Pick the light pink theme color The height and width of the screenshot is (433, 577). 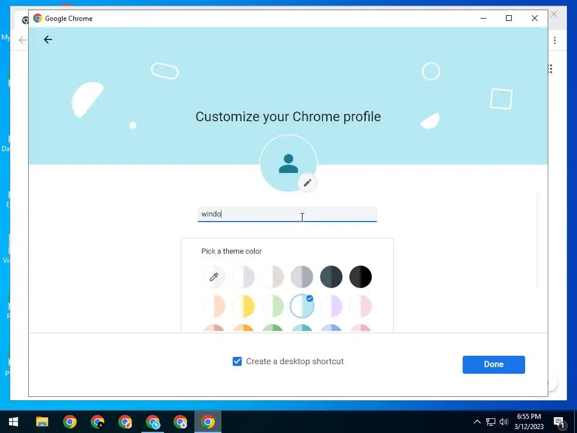[x=361, y=306]
